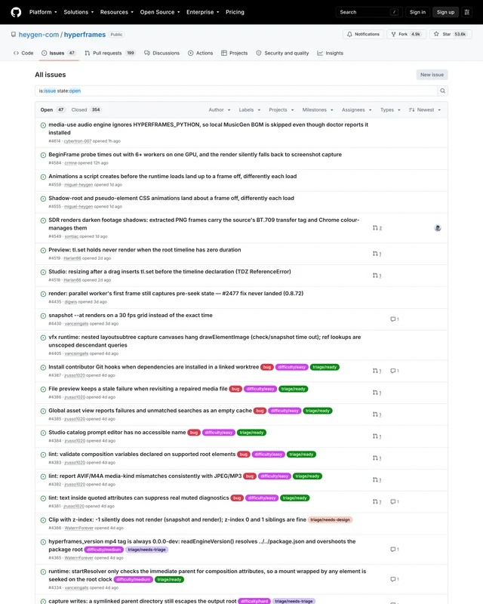Click difficulty/medium label on startResolver issue

coord(134,579)
